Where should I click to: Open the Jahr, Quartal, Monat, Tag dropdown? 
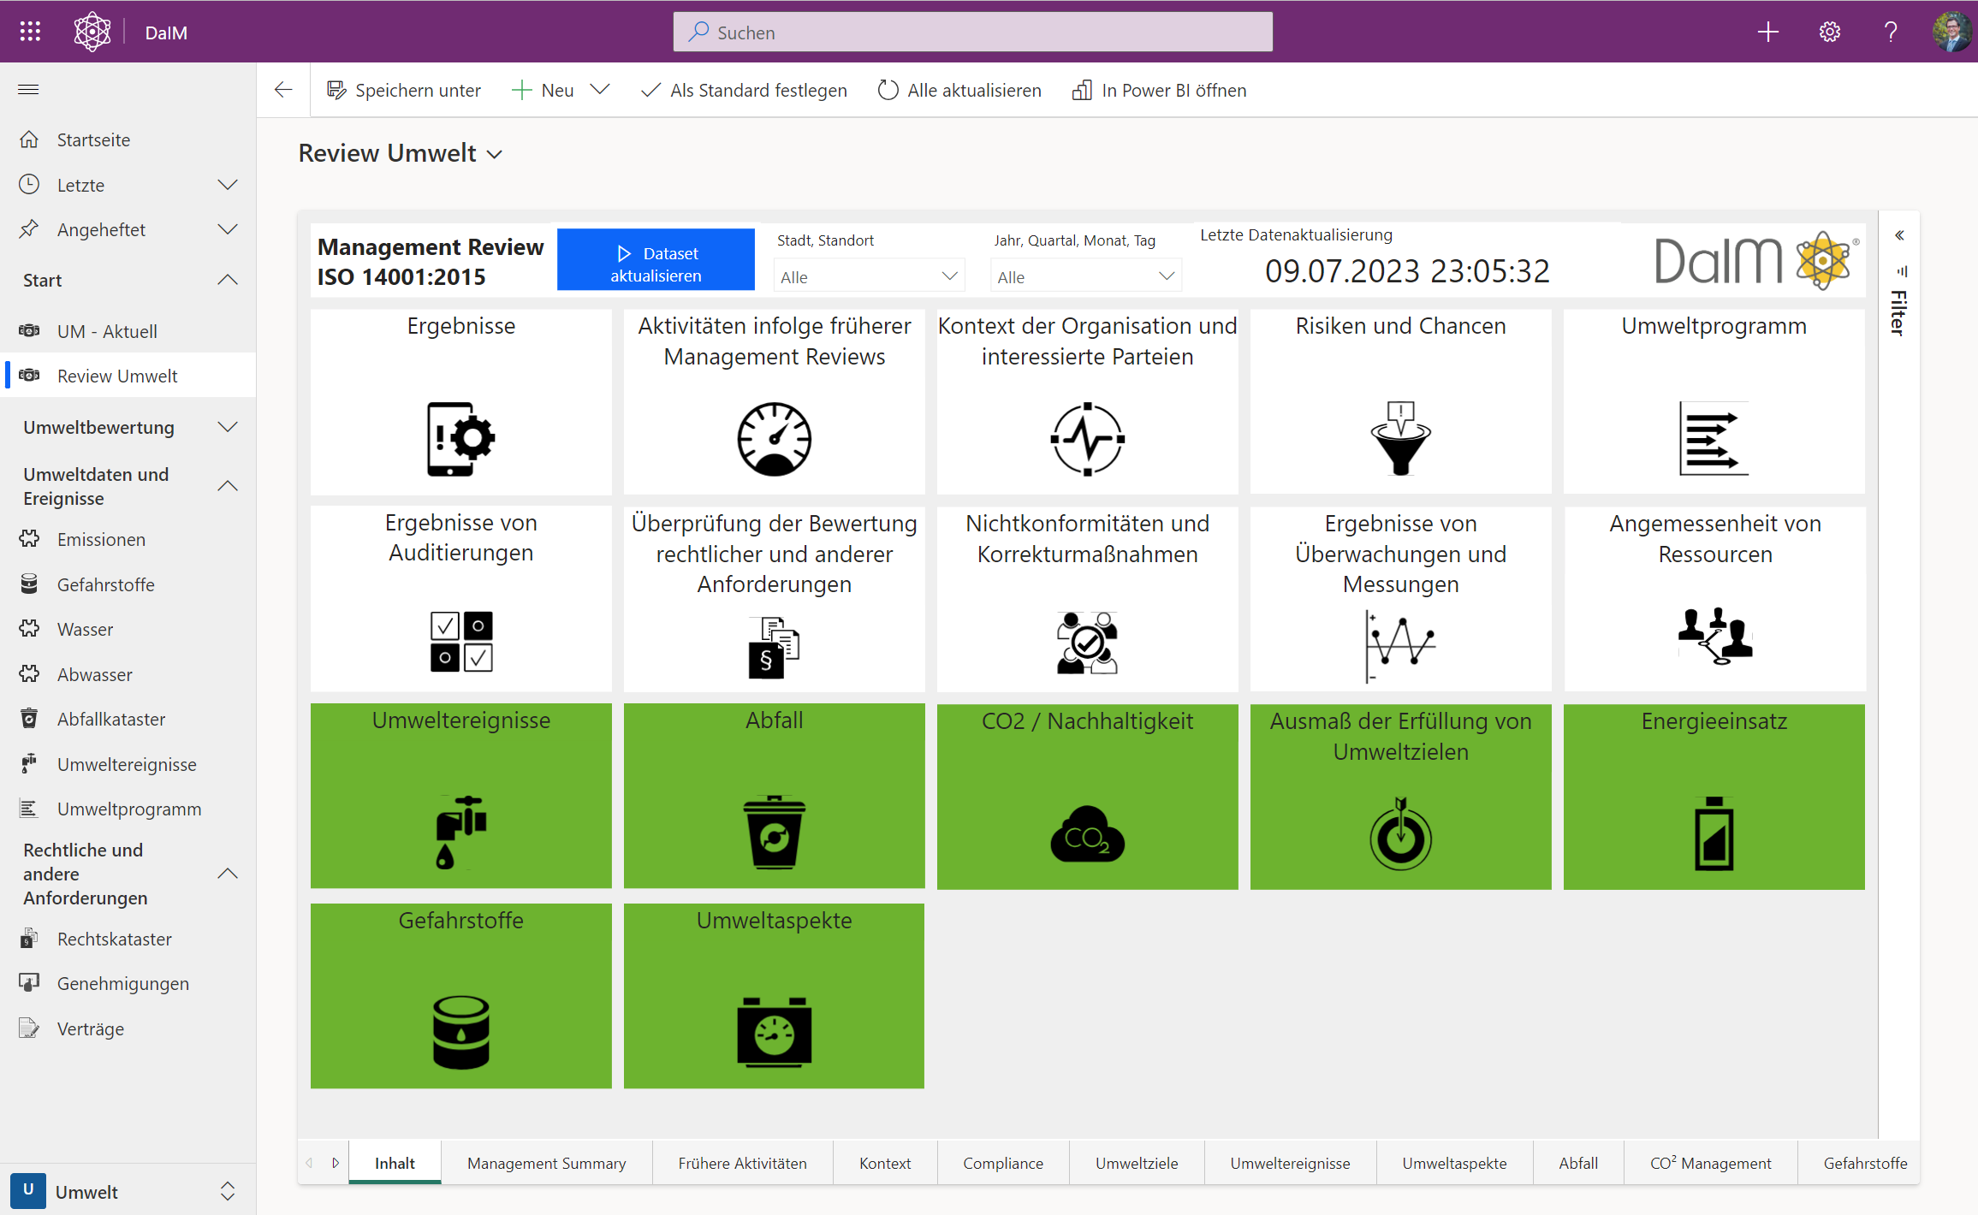coord(1084,275)
